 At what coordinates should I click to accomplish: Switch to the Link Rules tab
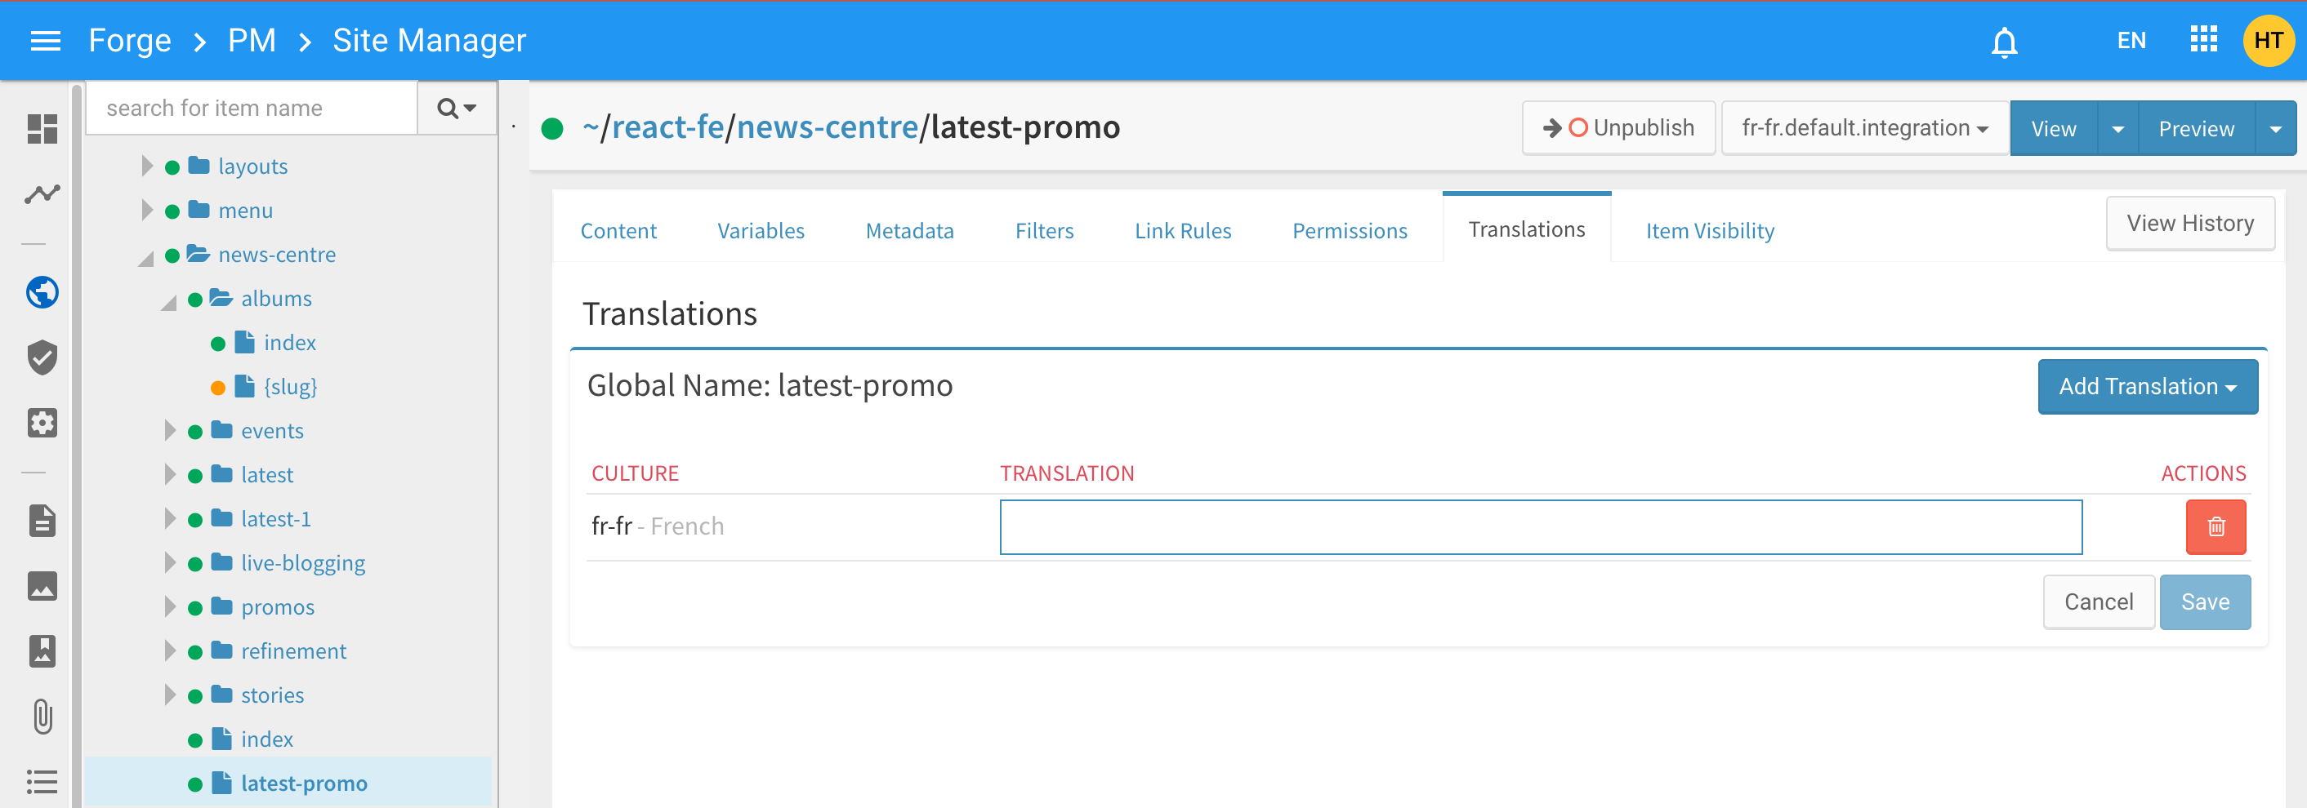(1182, 231)
